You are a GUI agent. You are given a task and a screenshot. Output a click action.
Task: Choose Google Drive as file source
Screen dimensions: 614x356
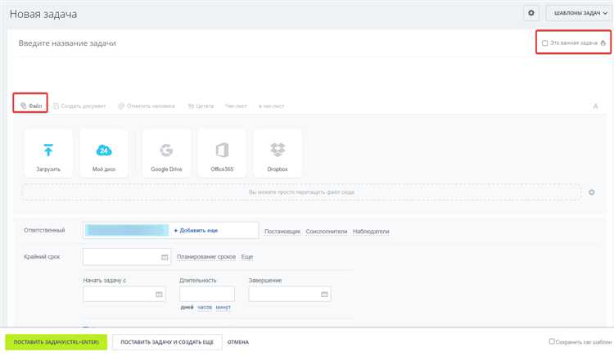(x=166, y=151)
